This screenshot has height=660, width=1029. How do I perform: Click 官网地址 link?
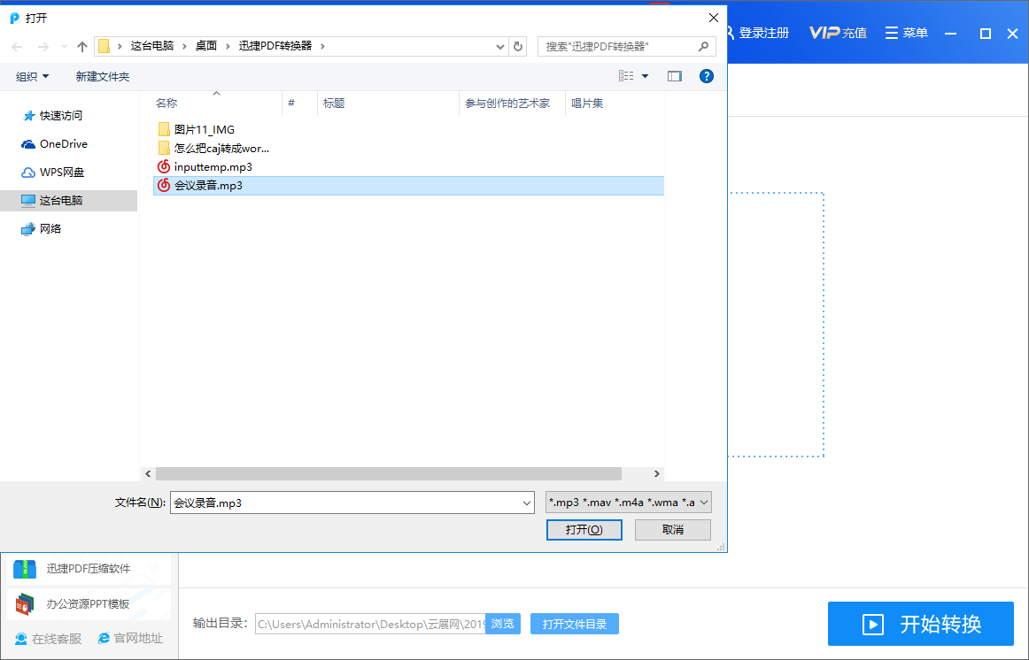(x=130, y=639)
